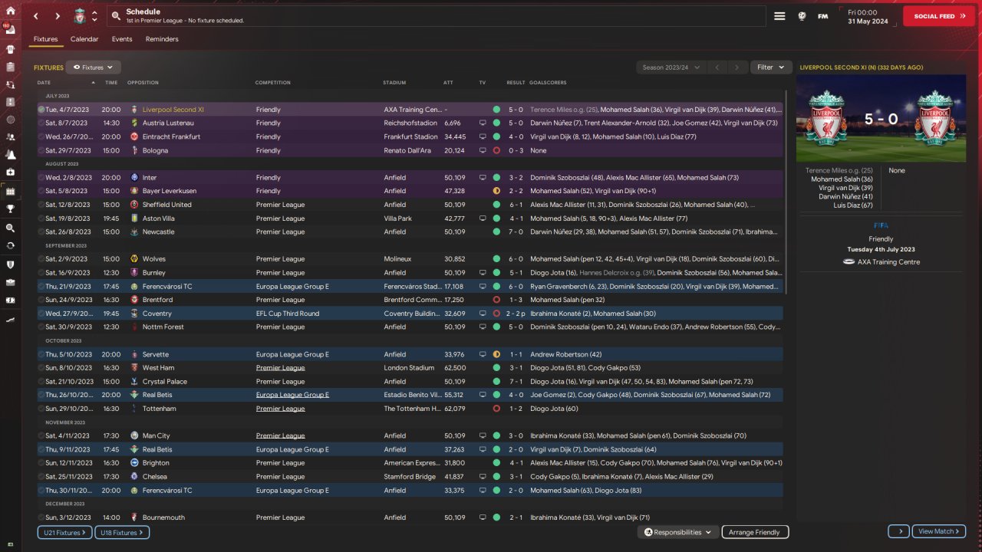Screen dimensions: 982x552
Task: Click the Eintracht Frankfurt club badge
Action: 134,136
